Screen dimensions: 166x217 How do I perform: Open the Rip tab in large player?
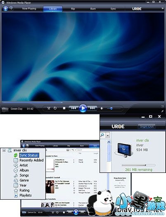click(x=73, y=9)
